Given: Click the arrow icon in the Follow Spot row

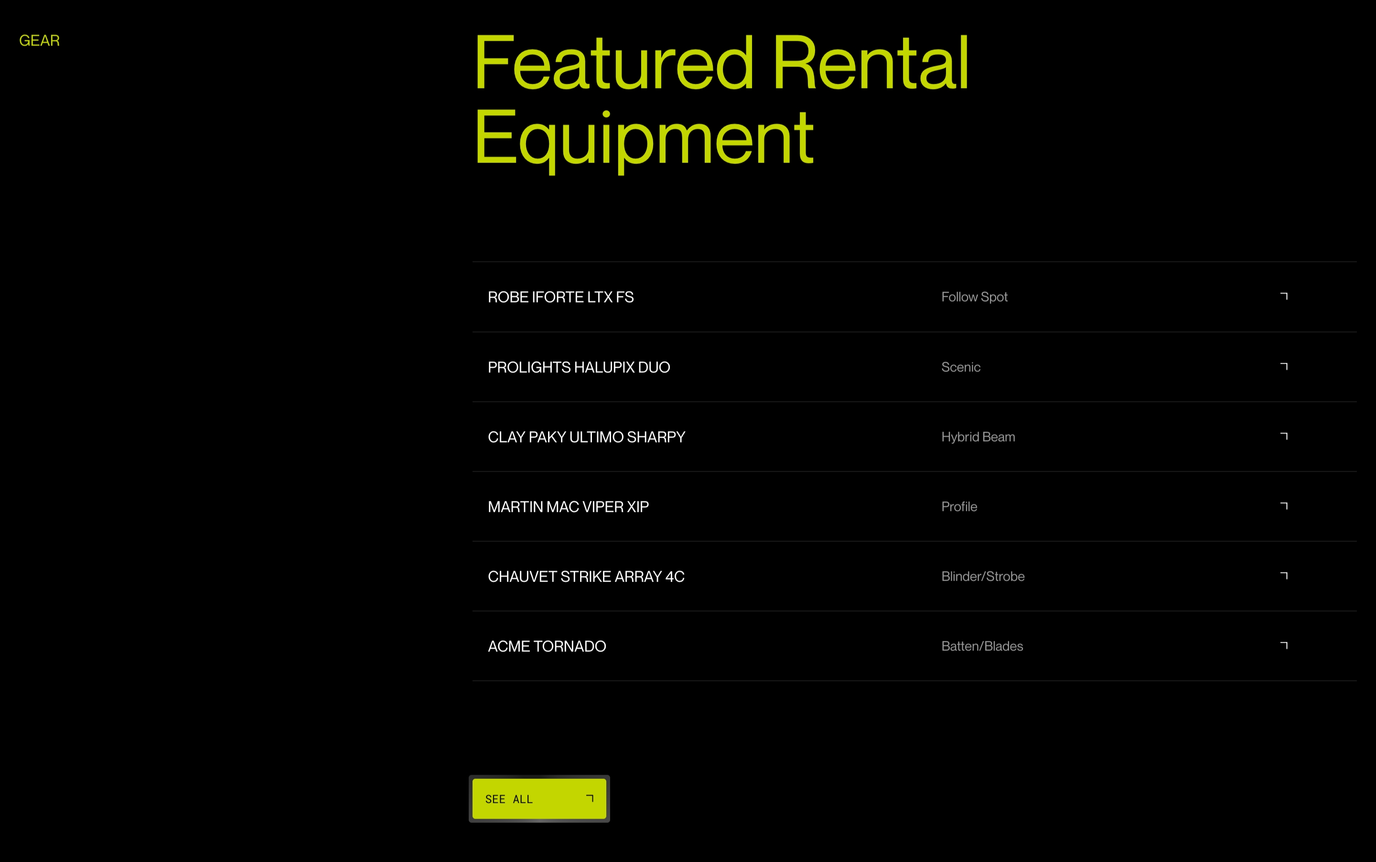Looking at the screenshot, I should tap(1284, 296).
